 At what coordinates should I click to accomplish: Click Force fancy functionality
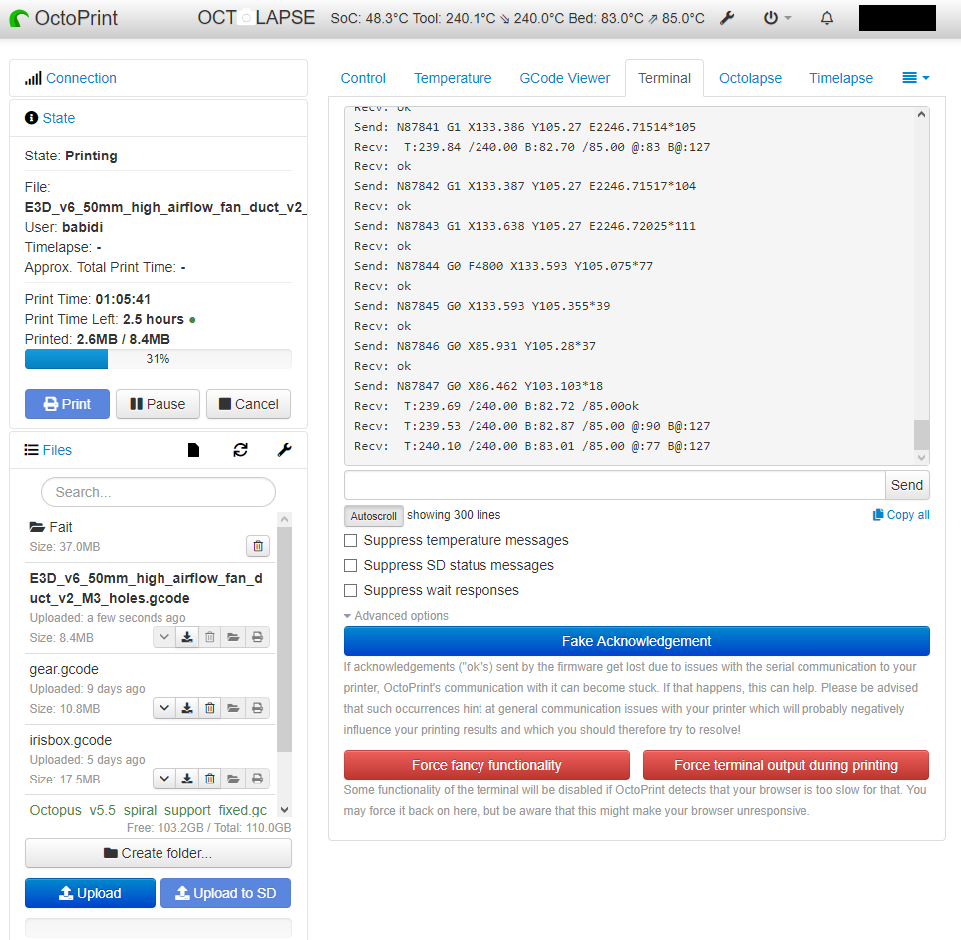click(x=486, y=765)
